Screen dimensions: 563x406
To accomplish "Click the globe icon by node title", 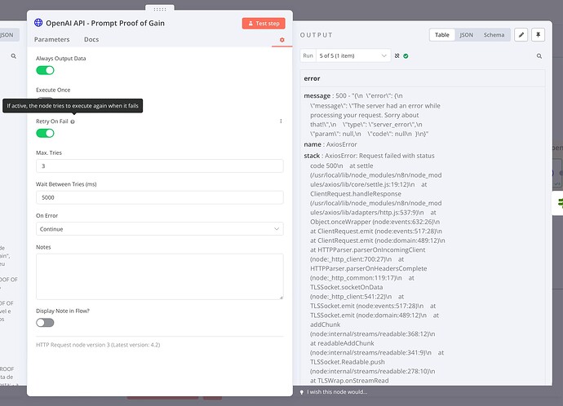I will point(38,23).
